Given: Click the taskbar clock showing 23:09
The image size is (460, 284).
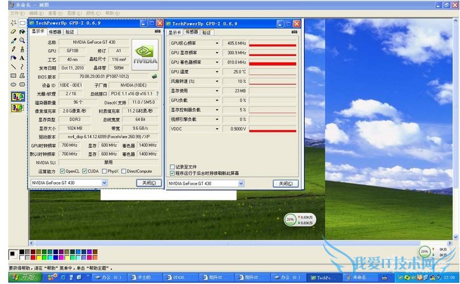Looking at the screenshot, I should tap(449, 277).
